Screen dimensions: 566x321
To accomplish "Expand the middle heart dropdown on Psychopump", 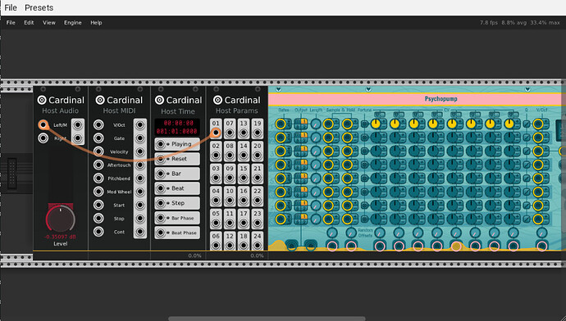I will 368,89.
